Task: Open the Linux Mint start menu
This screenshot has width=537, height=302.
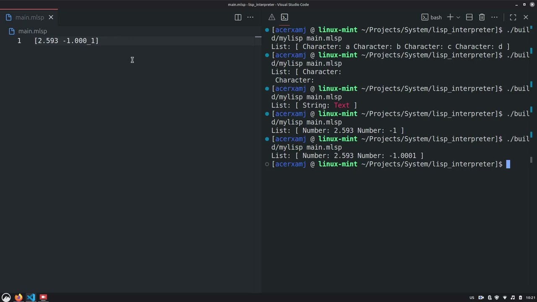Action: coord(6,297)
